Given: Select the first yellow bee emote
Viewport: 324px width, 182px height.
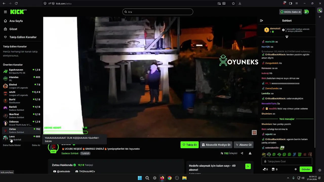Looking at the screenshot, I should point(264,154).
